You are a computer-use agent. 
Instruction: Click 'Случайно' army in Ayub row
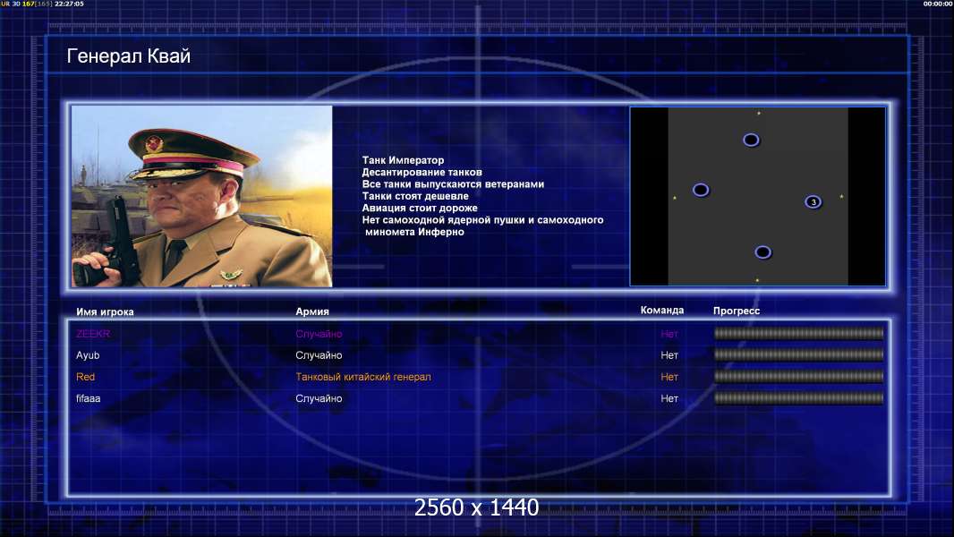pyautogui.click(x=319, y=355)
